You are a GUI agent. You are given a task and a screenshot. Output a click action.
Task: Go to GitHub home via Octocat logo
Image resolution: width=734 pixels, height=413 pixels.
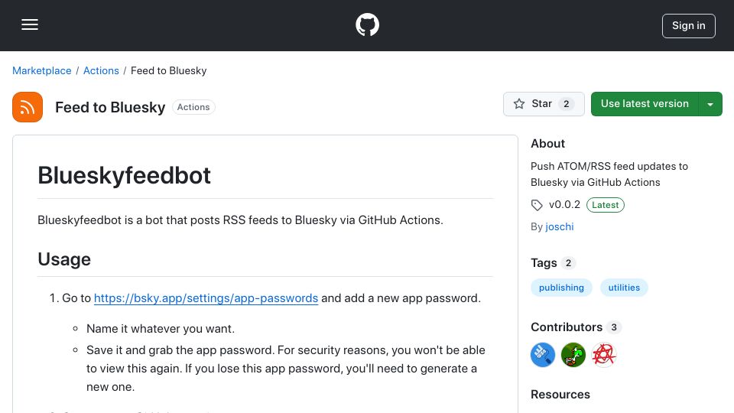pos(367,24)
